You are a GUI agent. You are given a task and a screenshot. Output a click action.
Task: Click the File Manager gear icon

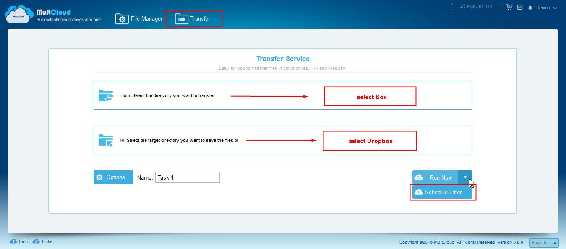click(122, 19)
